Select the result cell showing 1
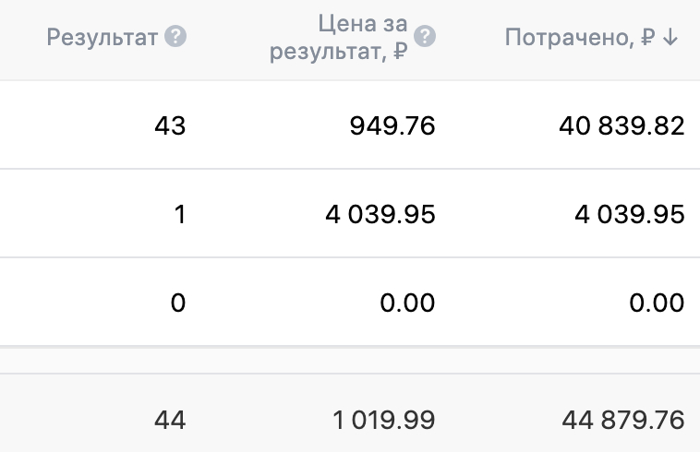700x452 pixels. click(x=180, y=215)
